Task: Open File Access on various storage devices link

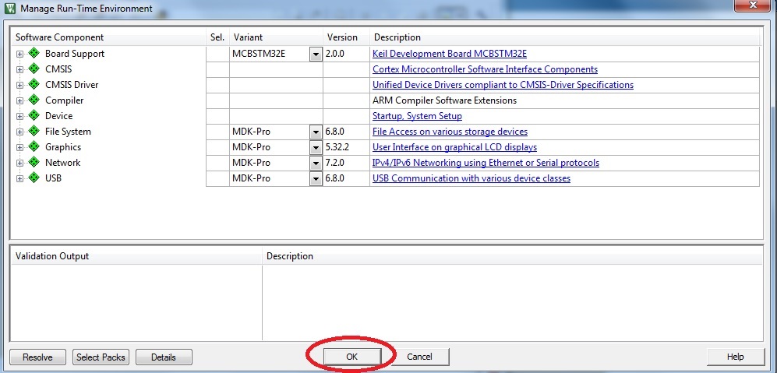Action: [450, 132]
